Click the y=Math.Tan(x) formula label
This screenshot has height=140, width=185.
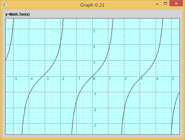coord(17,14)
